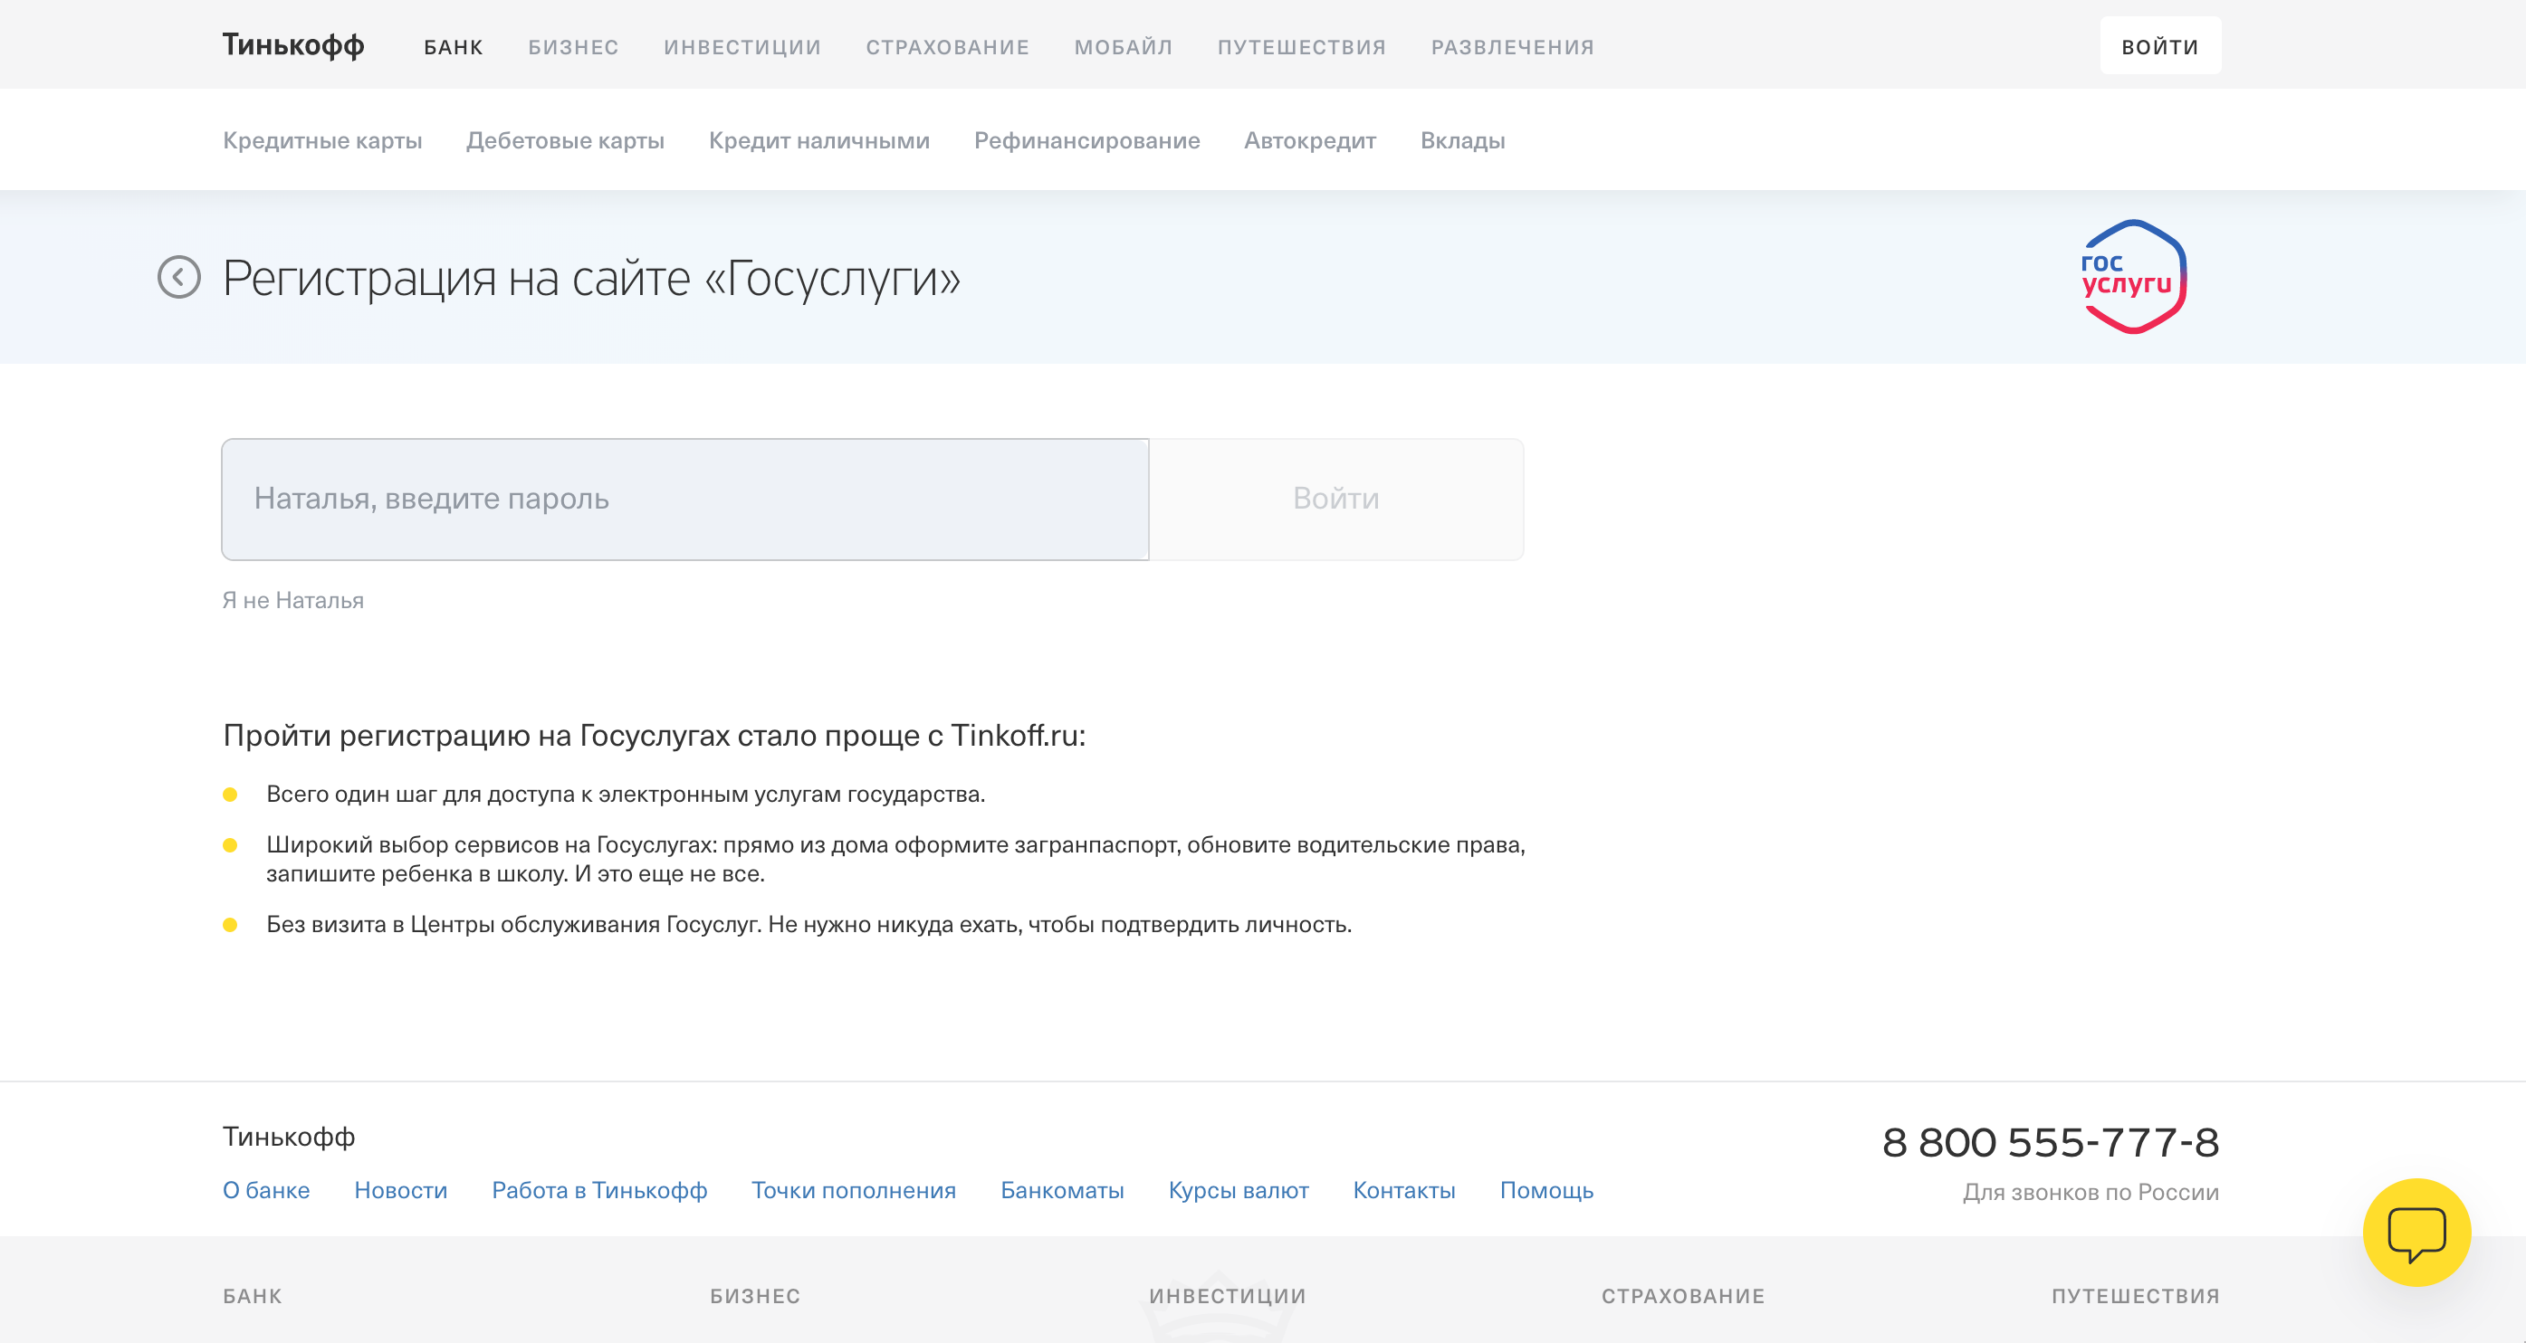Click the 'Я не Наталья' link
The width and height of the screenshot is (2526, 1343).
point(292,600)
